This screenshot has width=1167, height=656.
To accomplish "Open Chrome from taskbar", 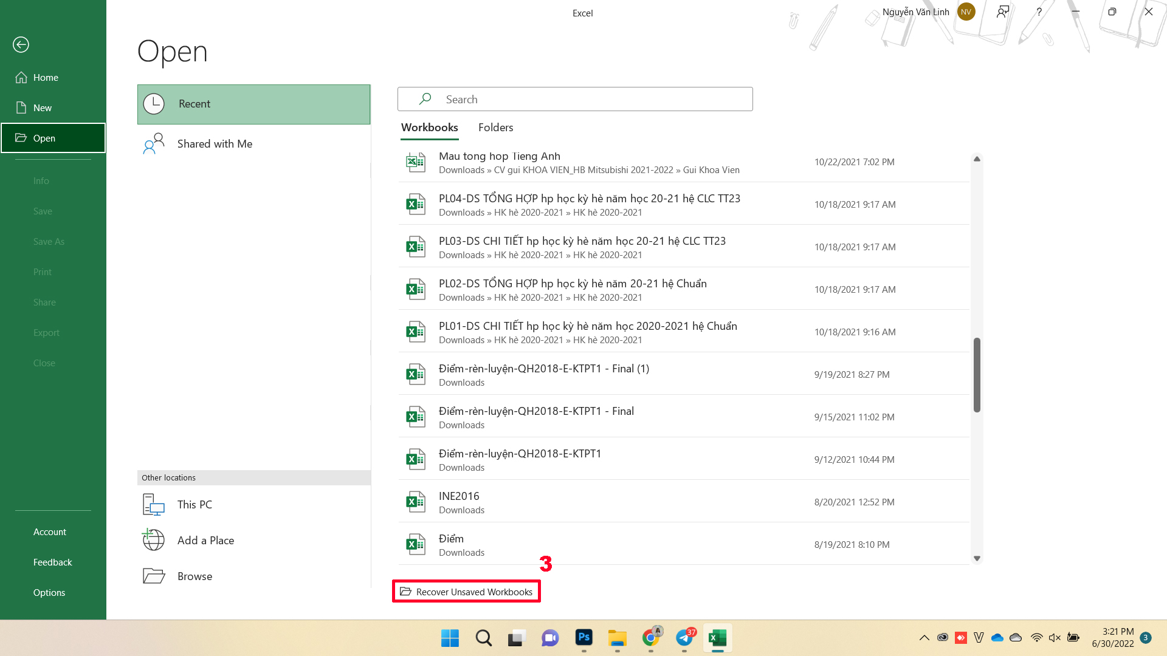I will pos(651,638).
